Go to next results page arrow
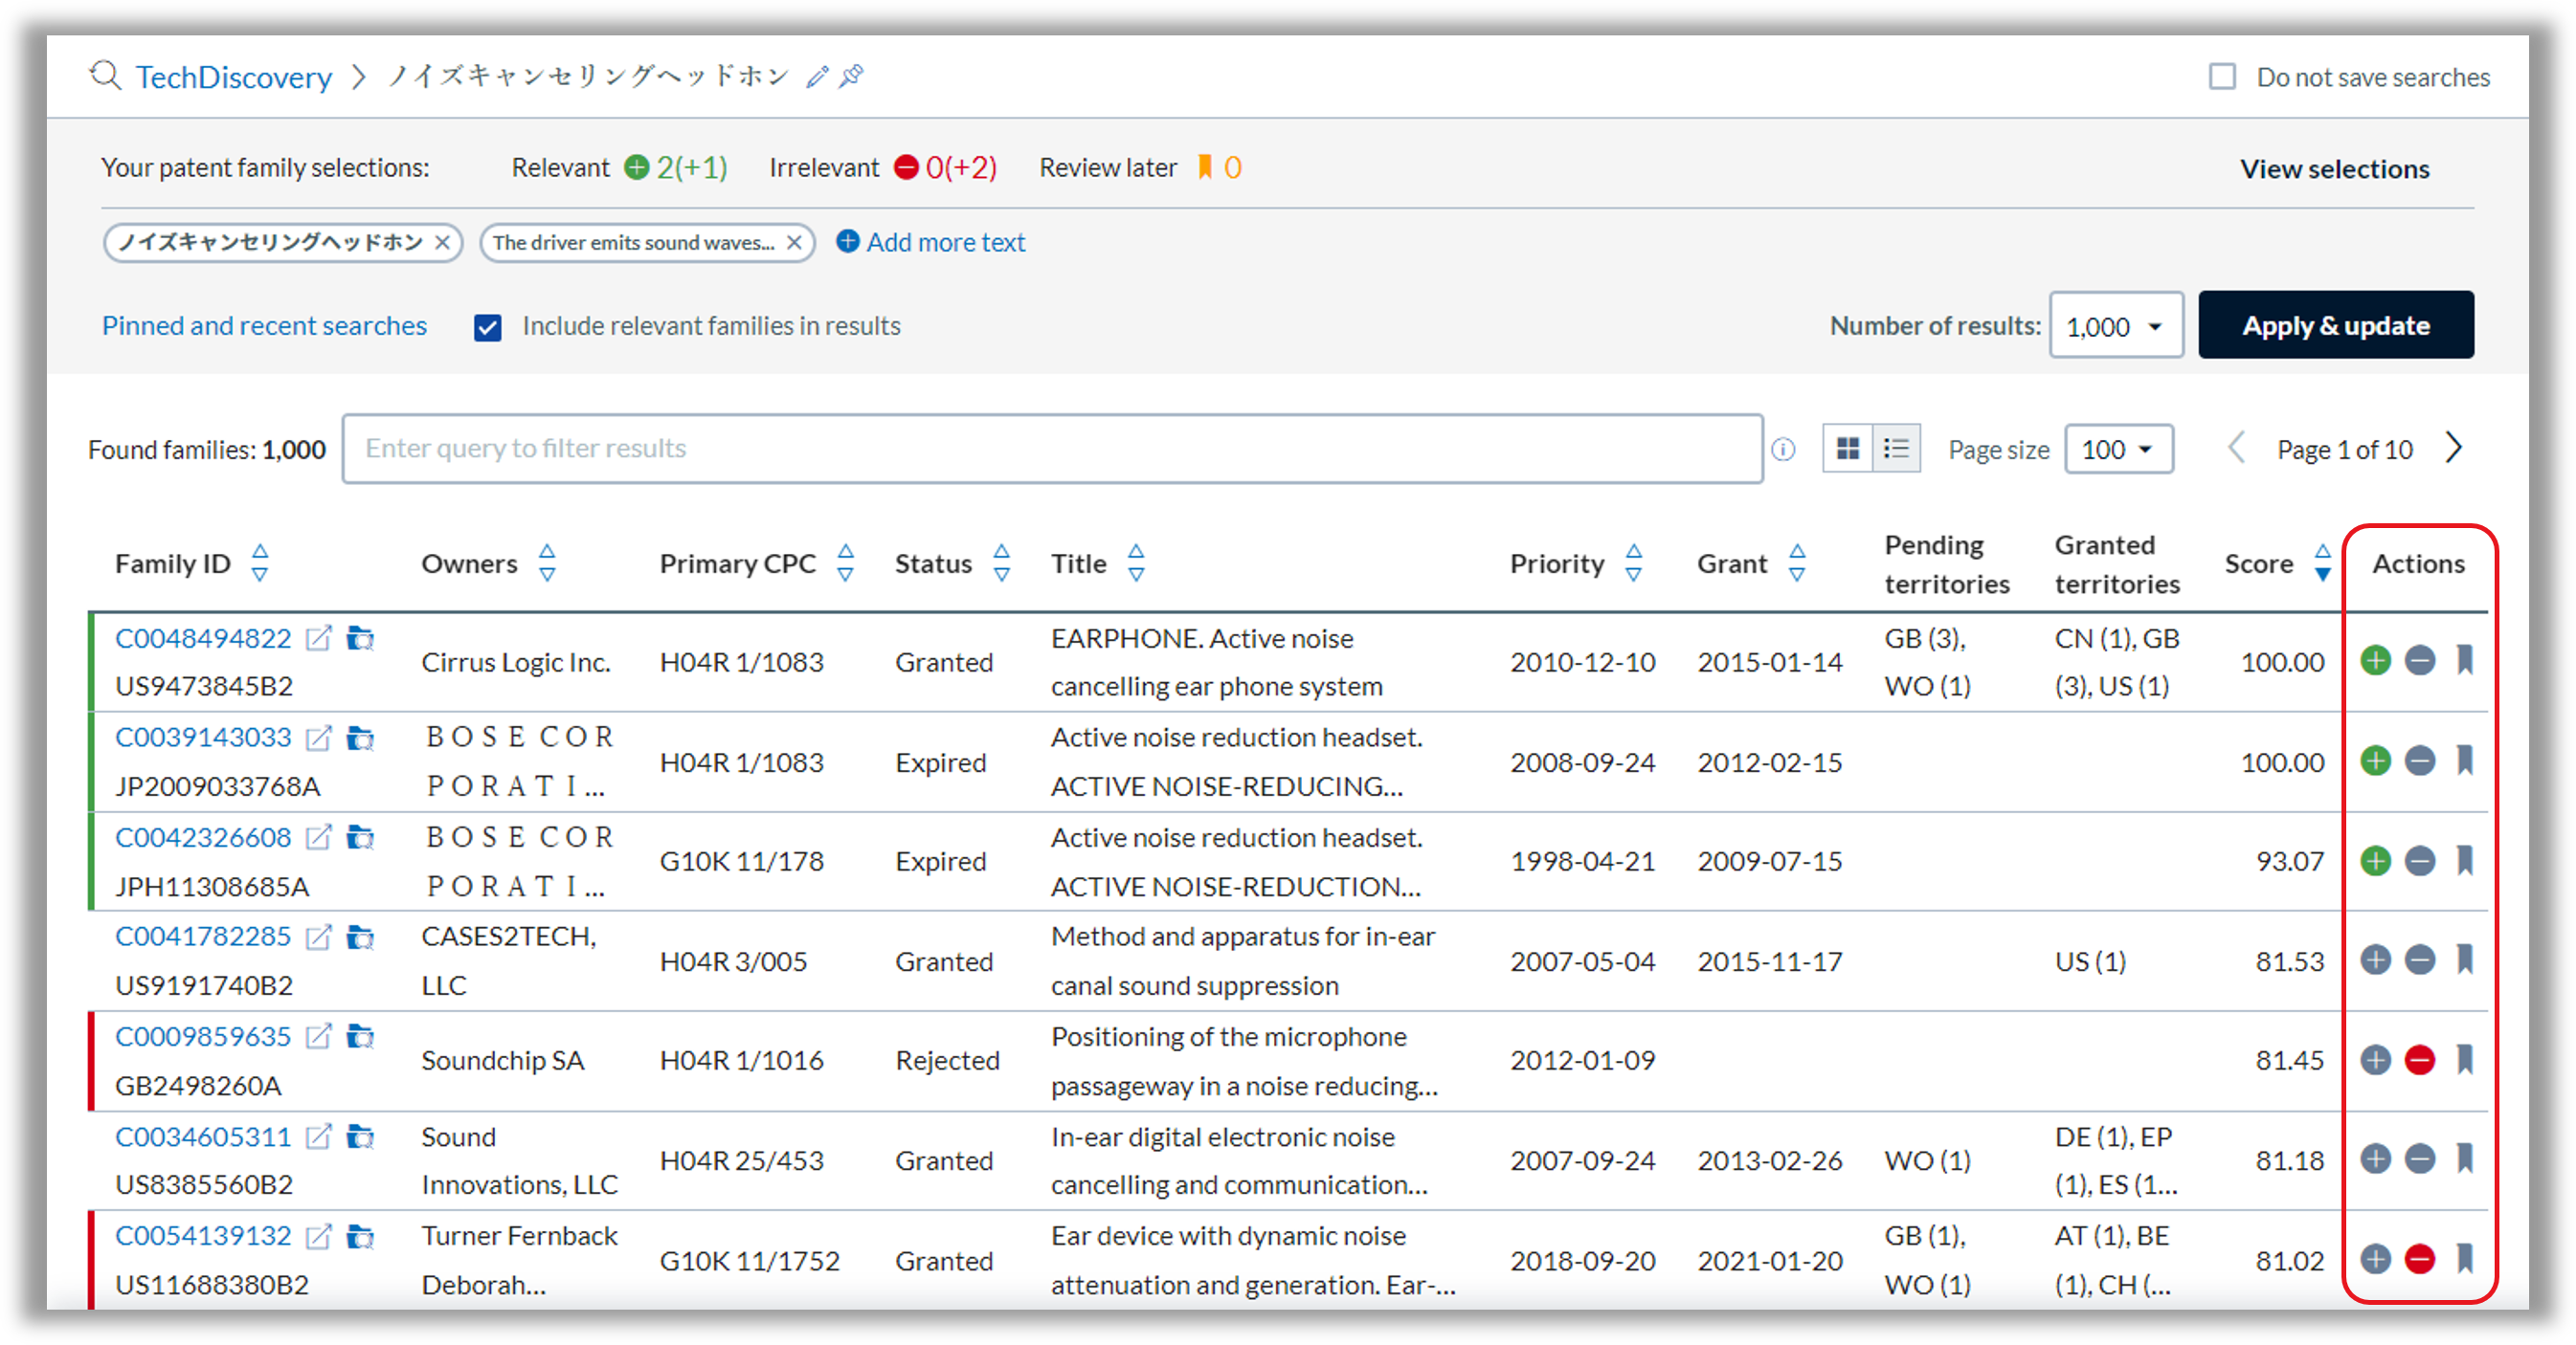This screenshot has width=2576, height=1345. [x=2454, y=449]
